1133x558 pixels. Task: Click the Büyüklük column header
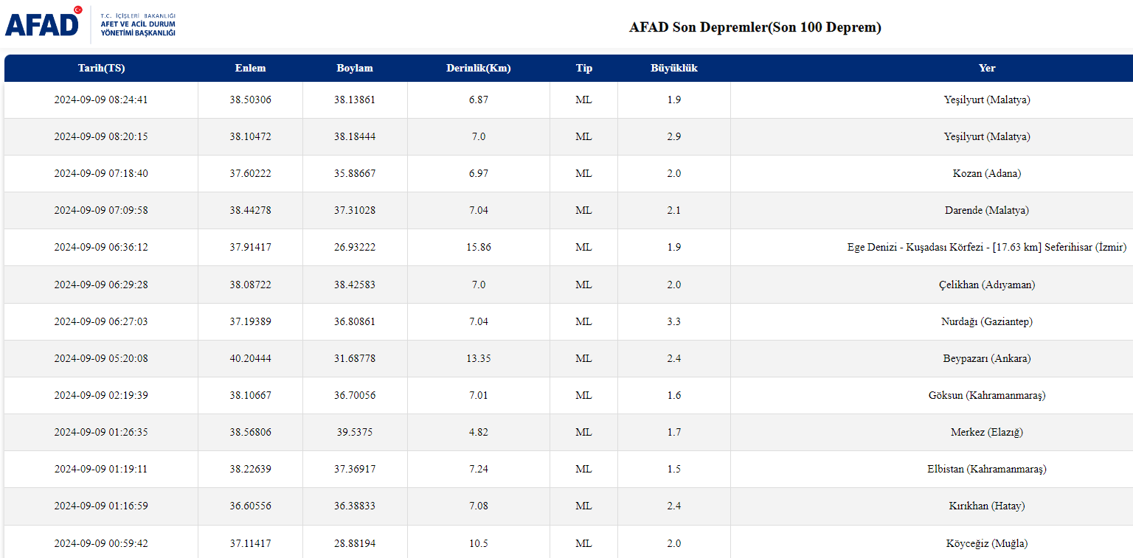(x=674, y=68)
